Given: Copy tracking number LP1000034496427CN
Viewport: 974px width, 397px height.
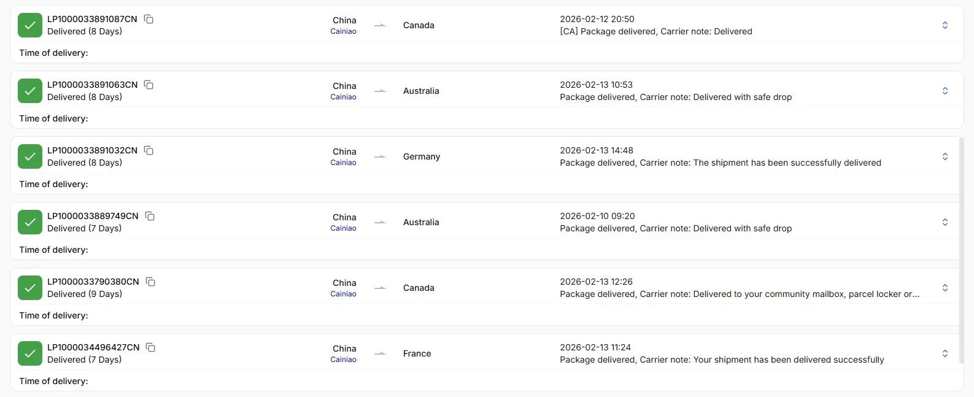Looking at the screenshot, I should (x=151, y=347).
